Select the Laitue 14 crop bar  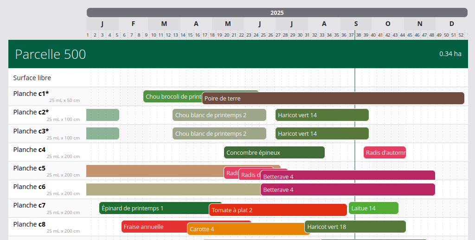(x=373, y=208)
